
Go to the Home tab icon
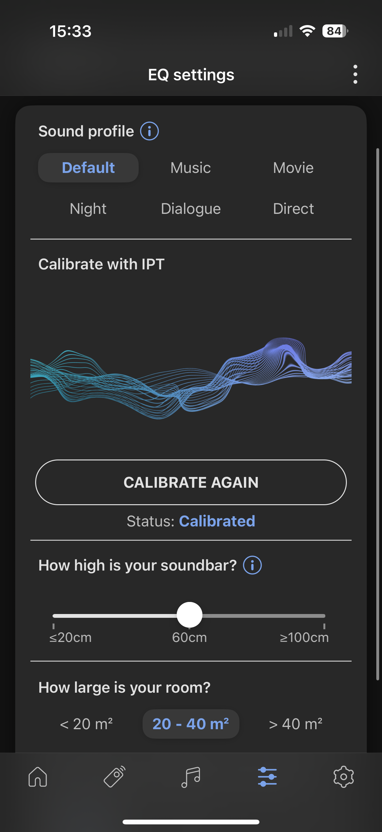(x=38, y=777)
